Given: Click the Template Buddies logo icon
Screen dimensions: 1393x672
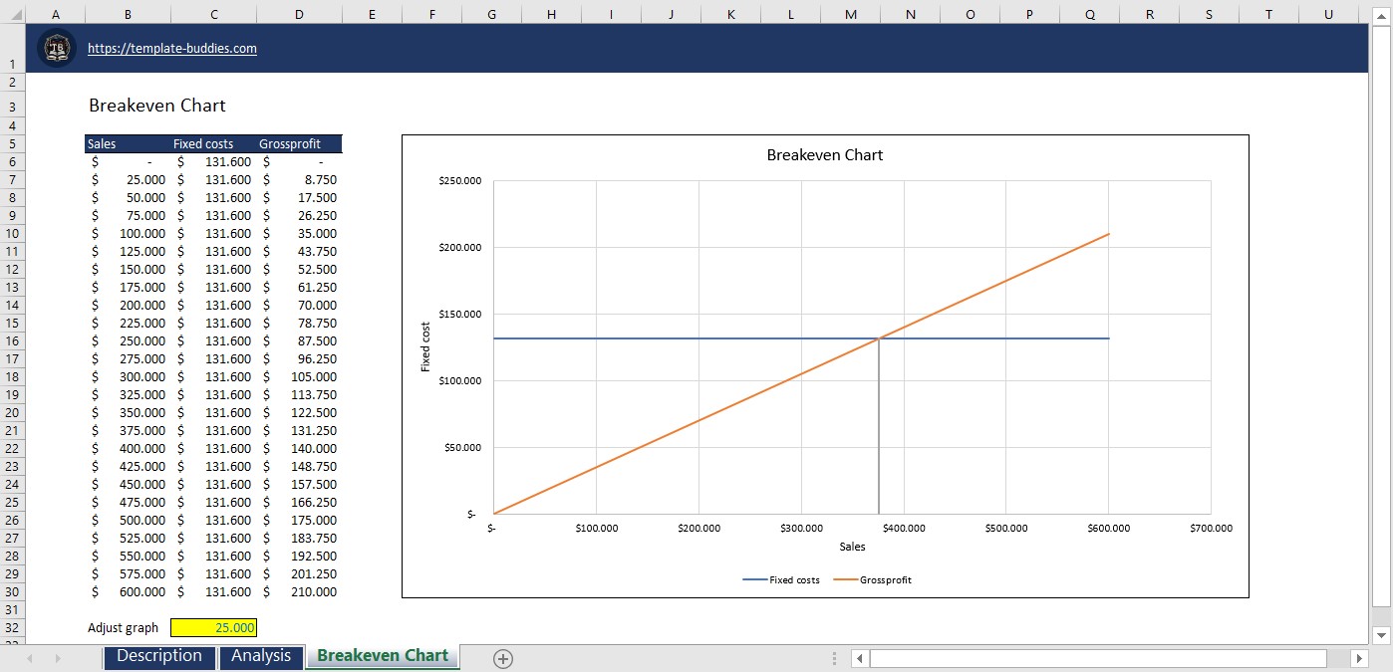Looking at the screenshot, I should coord(57,48).
